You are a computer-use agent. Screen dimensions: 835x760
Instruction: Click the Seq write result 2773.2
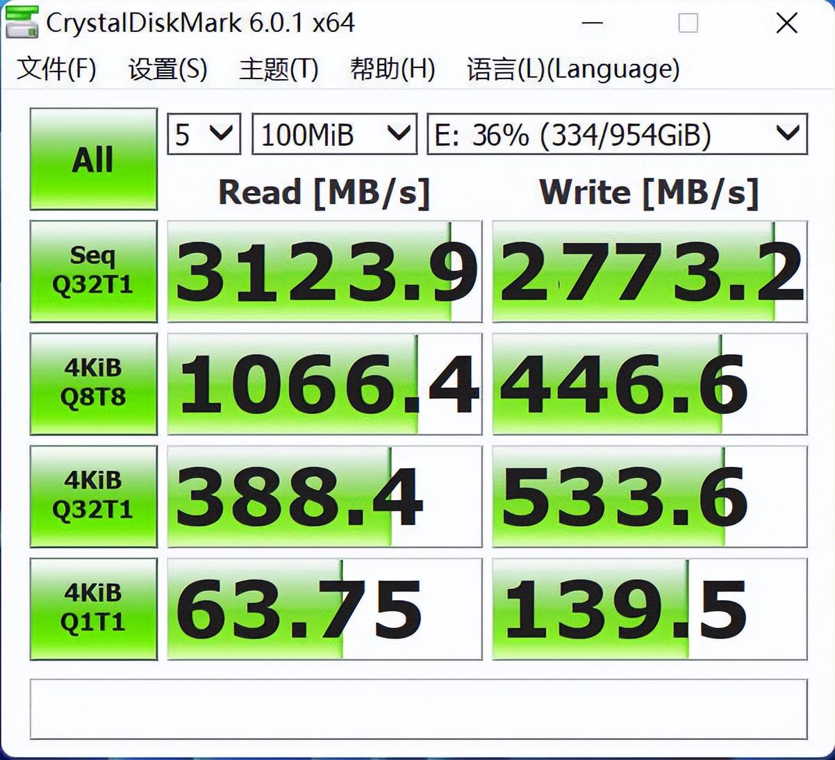pyautogui.click(x=650, y=272)
